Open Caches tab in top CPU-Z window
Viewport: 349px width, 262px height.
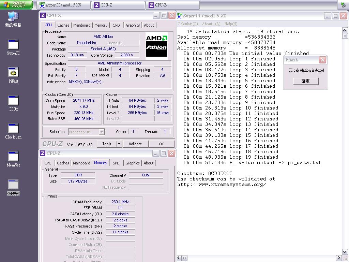63,25
